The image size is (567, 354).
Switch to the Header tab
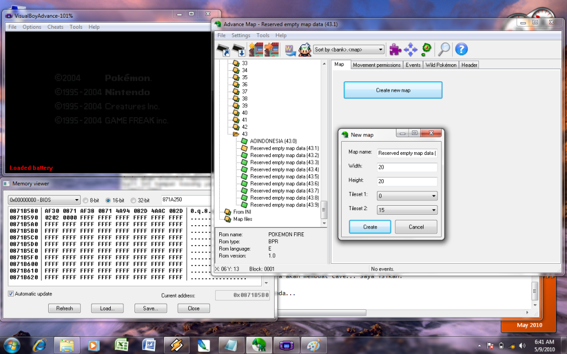click(470, 65)
